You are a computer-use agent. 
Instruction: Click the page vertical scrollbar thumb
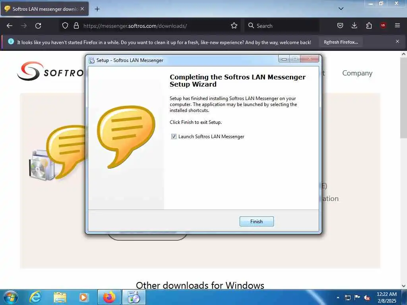(403, 98)
